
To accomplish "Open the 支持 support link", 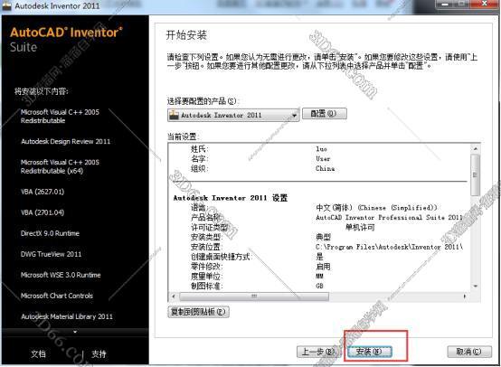I will click(x=99, y=354).
